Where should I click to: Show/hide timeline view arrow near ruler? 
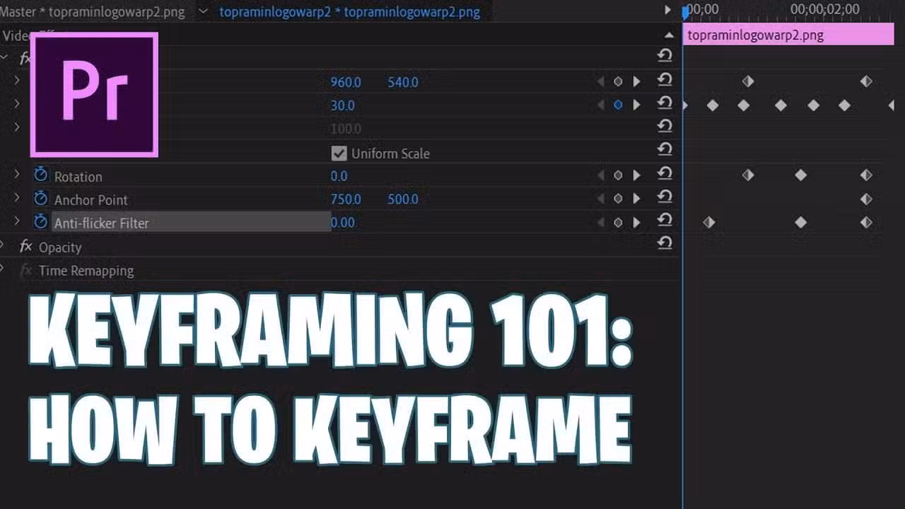[668, 10]
